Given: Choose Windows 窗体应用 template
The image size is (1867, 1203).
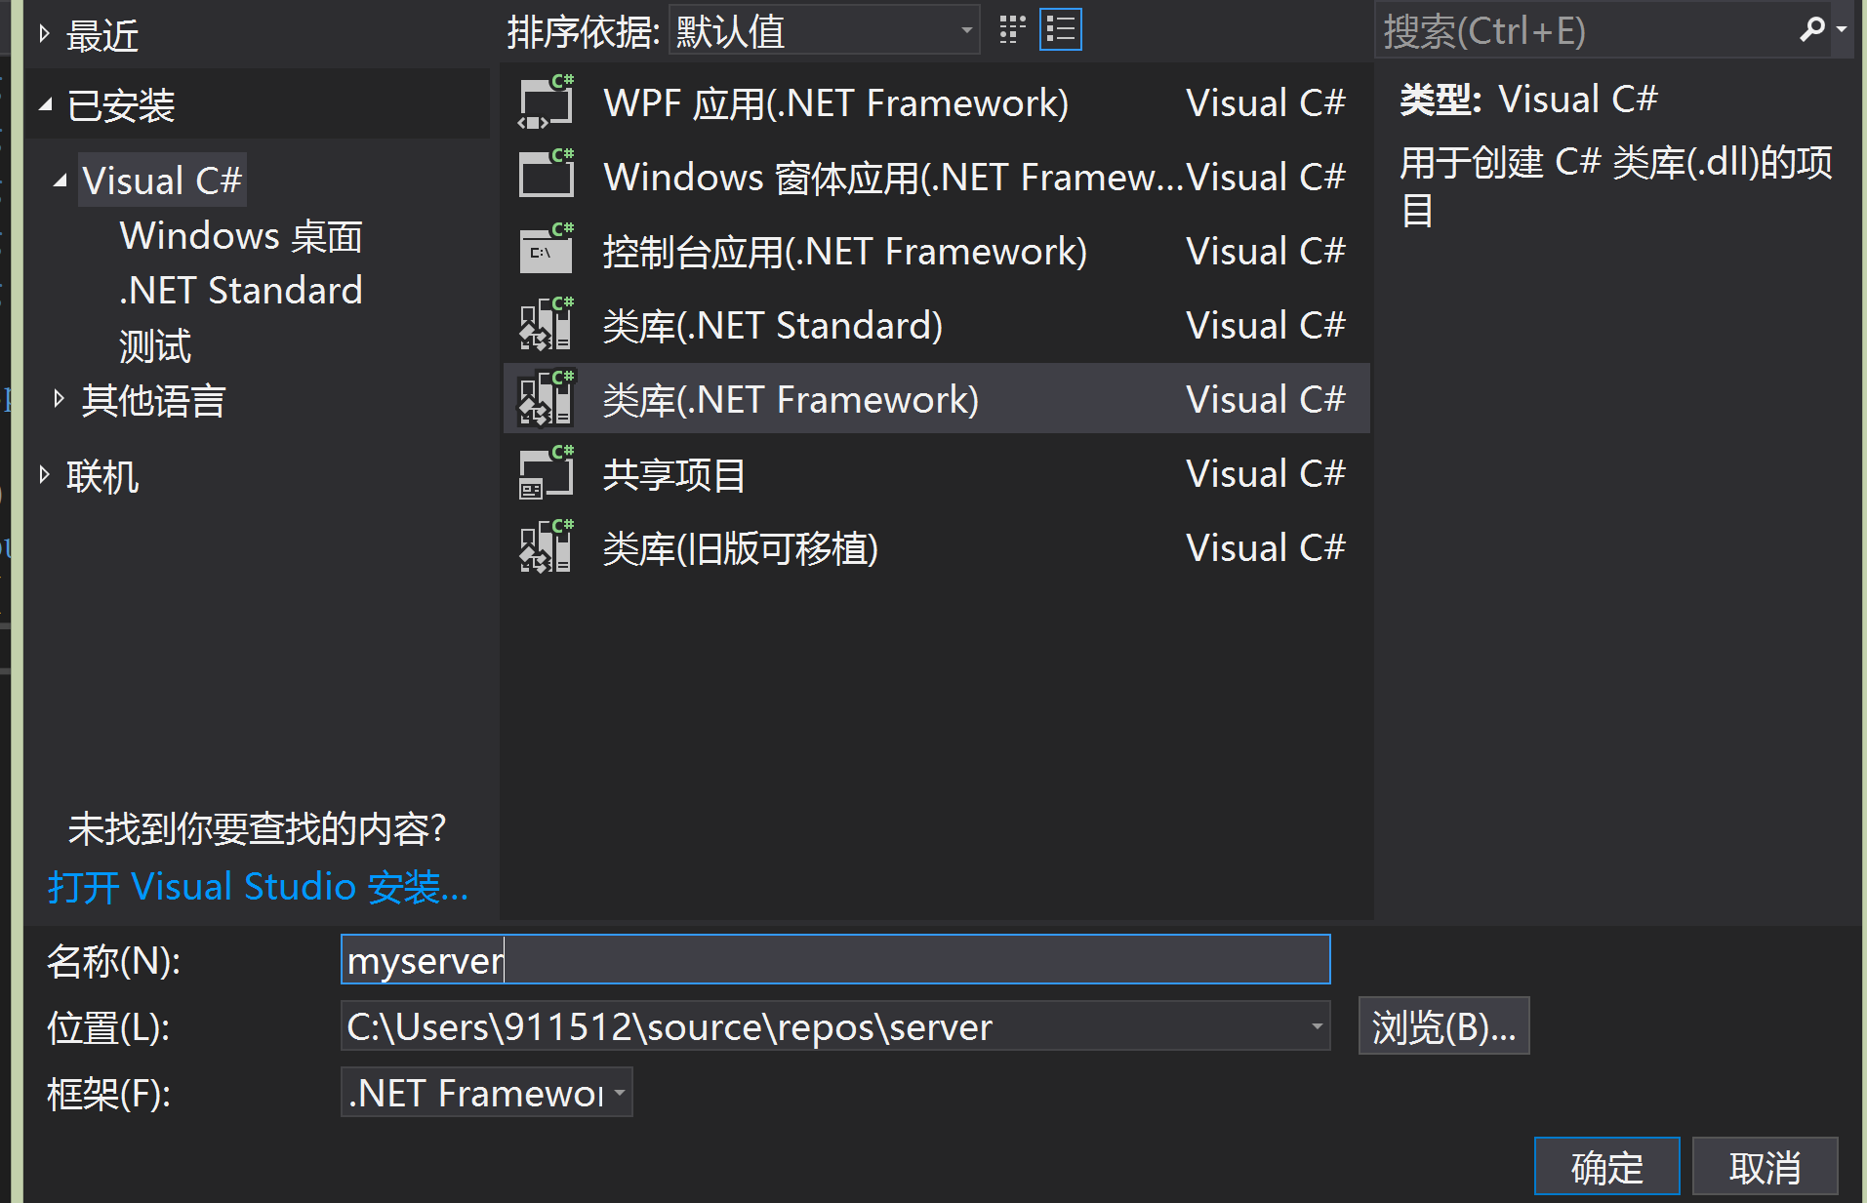Looking at the screenshot, I should 937,177.
